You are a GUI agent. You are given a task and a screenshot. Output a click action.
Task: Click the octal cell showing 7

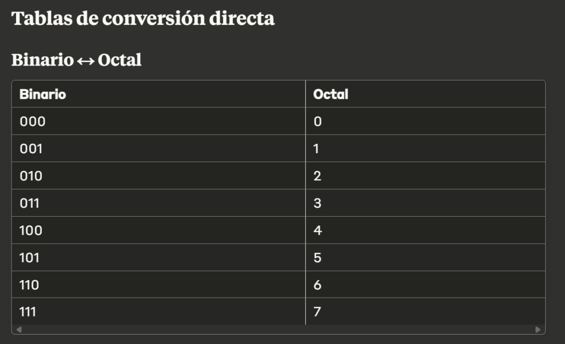click(317, 312)
